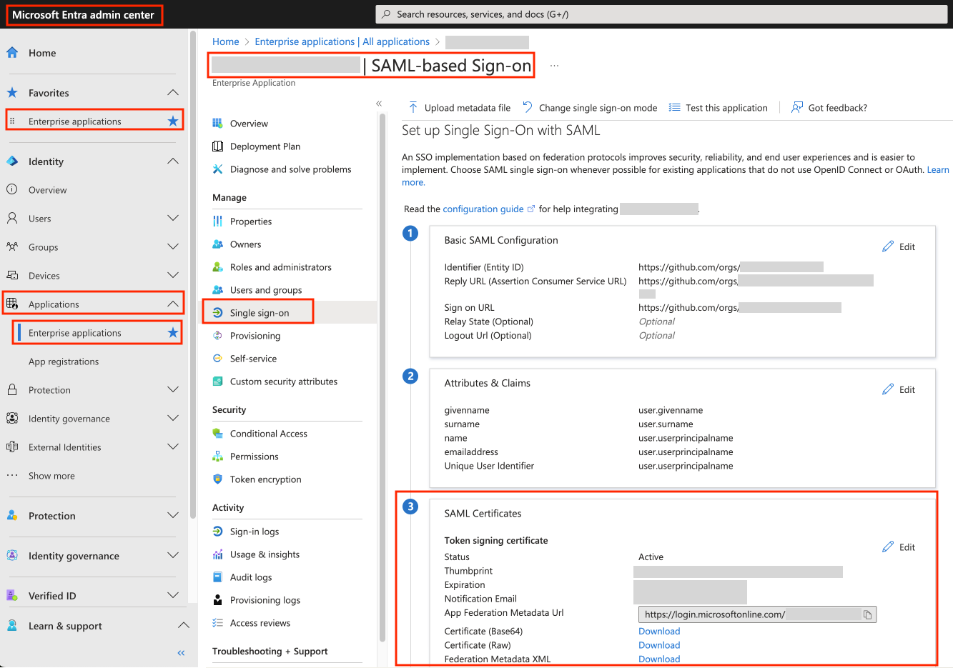Click the Test this application icon
953x668 pixels.
click(673, 107)
